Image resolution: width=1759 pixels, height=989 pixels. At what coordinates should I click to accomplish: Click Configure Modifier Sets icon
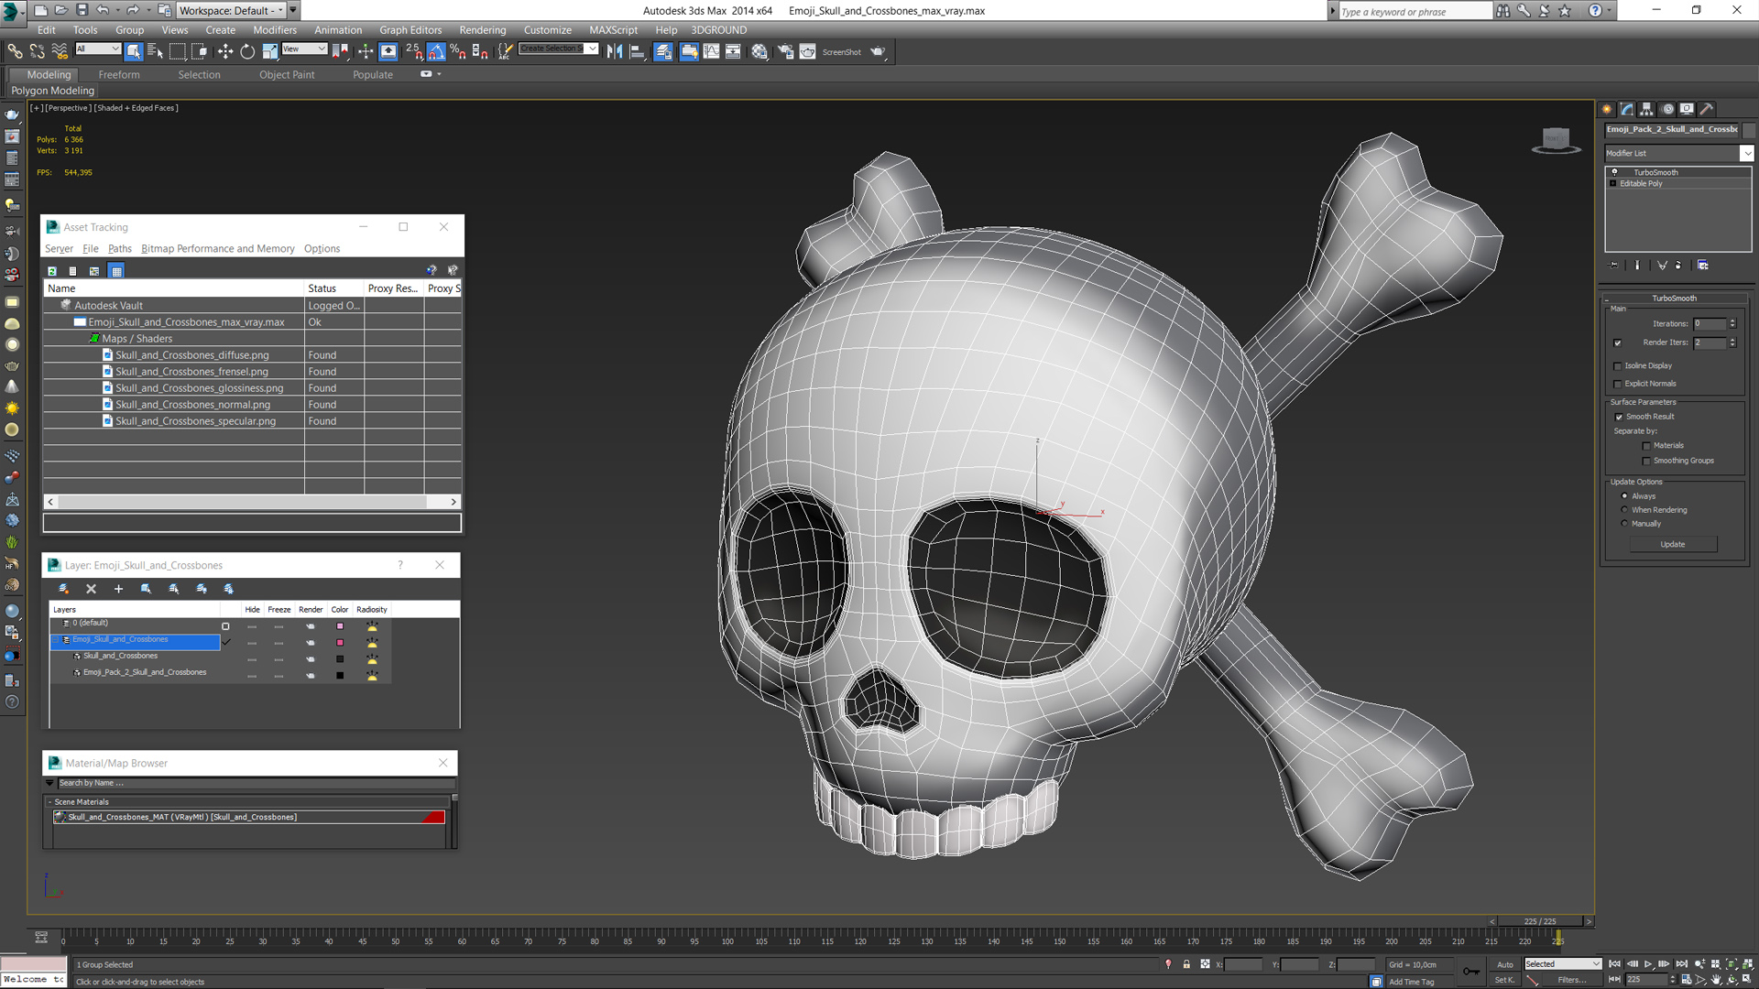(1702, 265)
